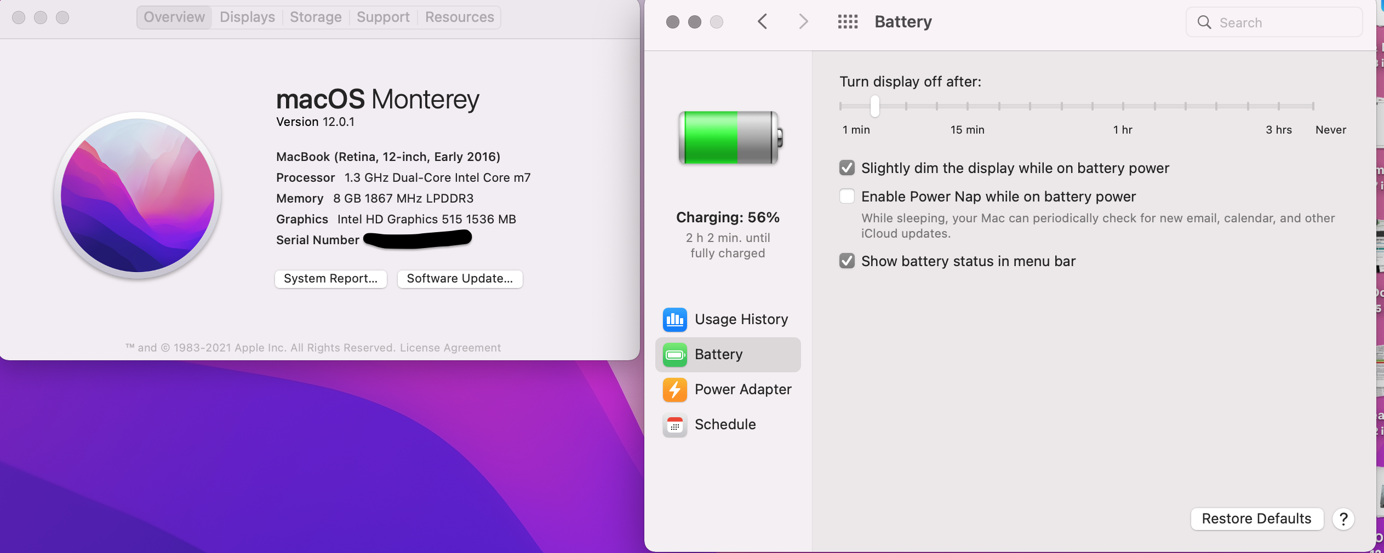
Task: Switch to the Overview tab in About This Mac
Action: coord(174,18)
